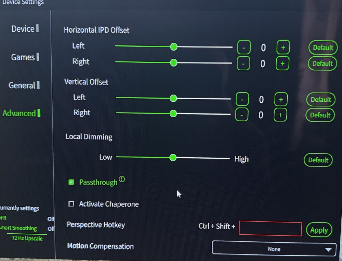
Task: Decrease Horizontal IPD Right offset with minus
Action: pyautogui.click(x=243, y=63)
